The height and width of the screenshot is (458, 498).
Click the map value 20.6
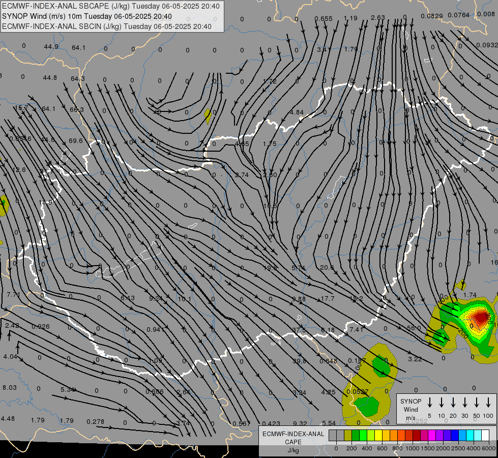pyautogui.click(x=327, y=267)
